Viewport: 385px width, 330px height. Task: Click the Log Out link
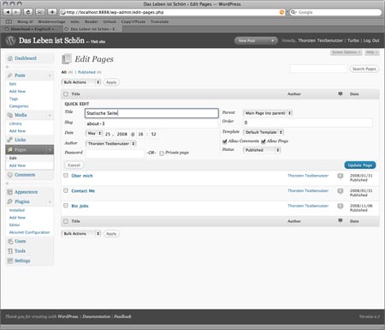(x=371, y=40)
